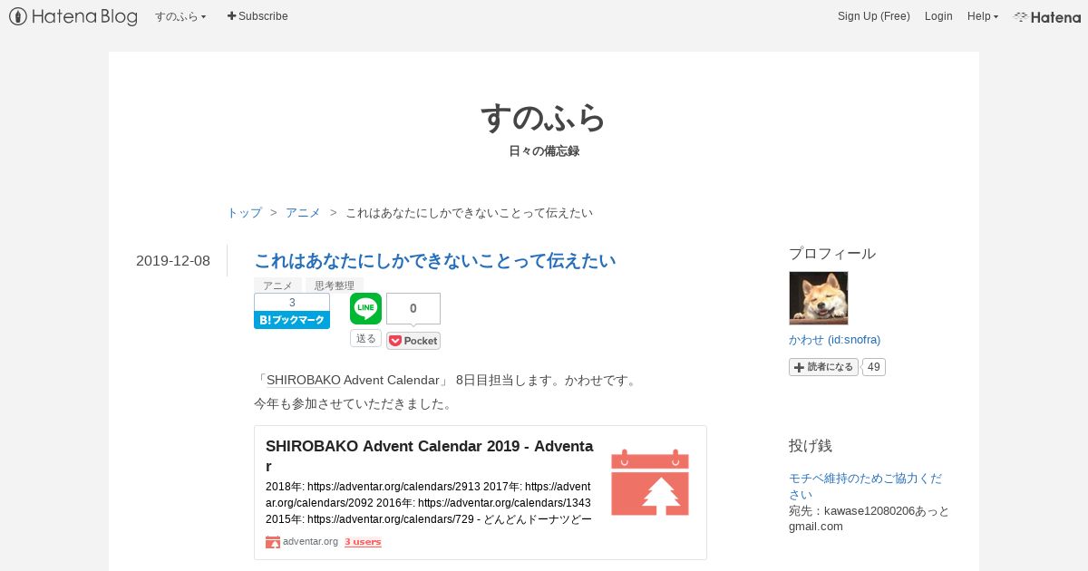
Task: Click the 読者になる follow button
Action: click(823, 367)
